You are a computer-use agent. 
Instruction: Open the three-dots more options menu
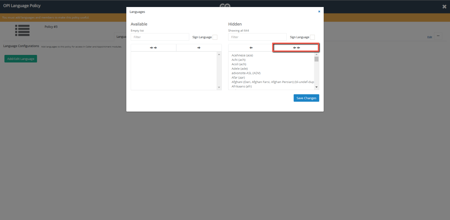438,36
